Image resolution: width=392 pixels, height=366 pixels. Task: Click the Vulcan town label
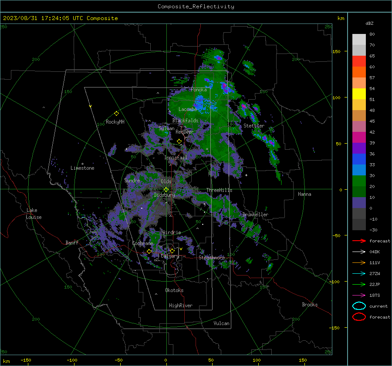coord(221,323)
